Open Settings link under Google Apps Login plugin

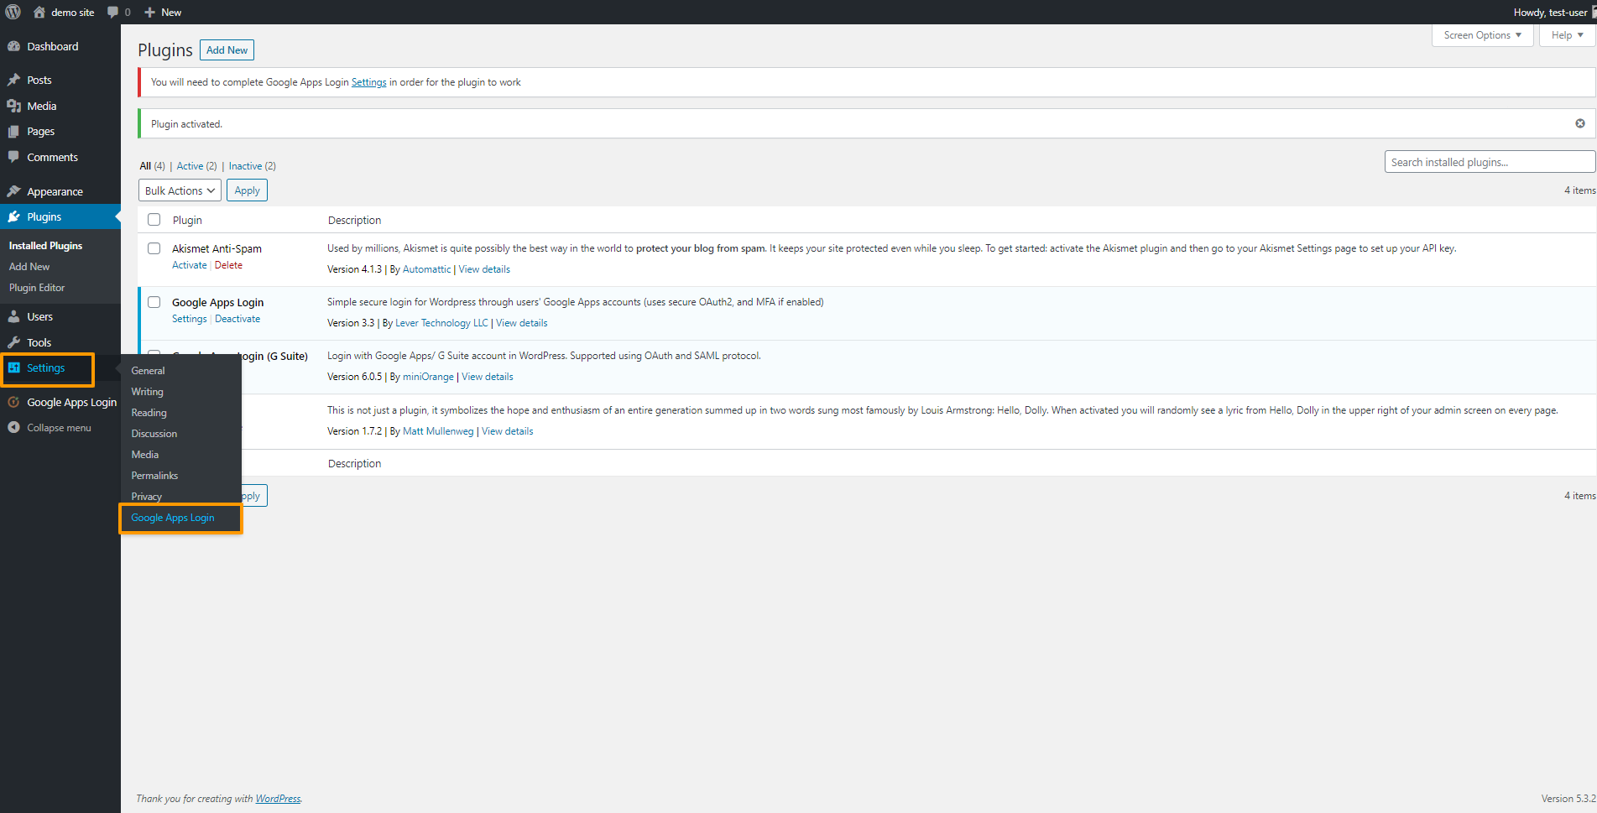[x=189, y=319]
